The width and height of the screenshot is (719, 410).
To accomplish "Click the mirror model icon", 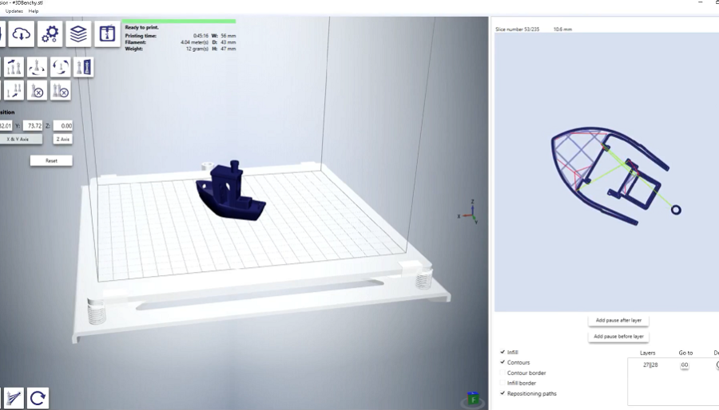I will 83,67.
